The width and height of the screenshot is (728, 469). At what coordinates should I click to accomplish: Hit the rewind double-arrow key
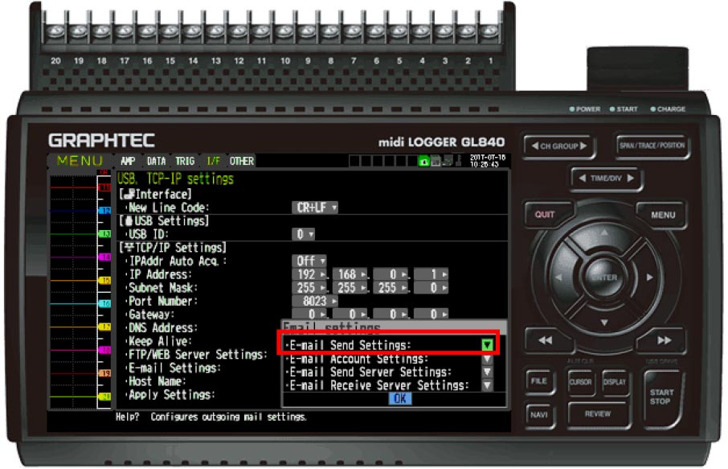545,340
